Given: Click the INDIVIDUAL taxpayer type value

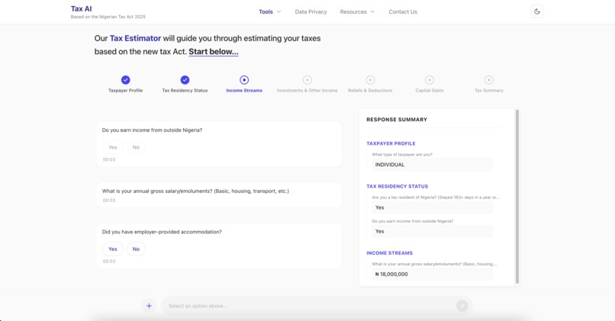Looking at the screenshot, I should click(x=432, y=165).
